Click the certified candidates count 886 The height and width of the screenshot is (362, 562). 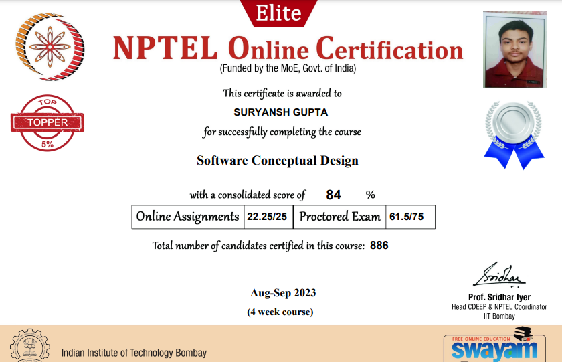click(379, 245)
